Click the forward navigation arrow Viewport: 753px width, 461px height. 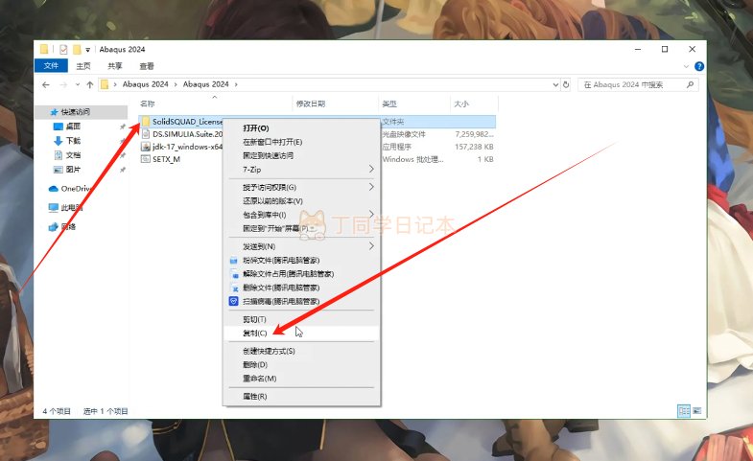(63, 85)
